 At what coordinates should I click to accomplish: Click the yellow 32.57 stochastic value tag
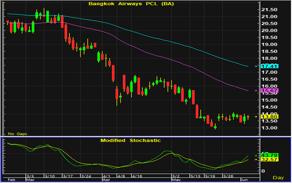pos(266,160)
